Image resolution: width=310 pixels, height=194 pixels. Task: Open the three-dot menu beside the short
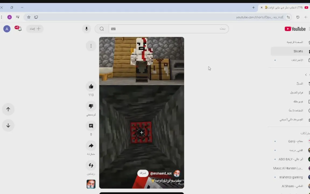click(91, 46)
